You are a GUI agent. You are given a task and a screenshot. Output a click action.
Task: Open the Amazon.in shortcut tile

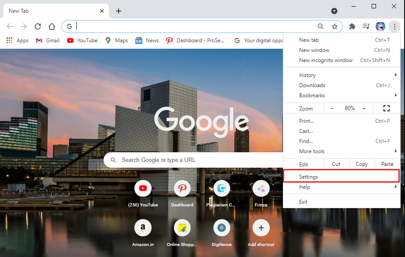[x=143, y=228]
